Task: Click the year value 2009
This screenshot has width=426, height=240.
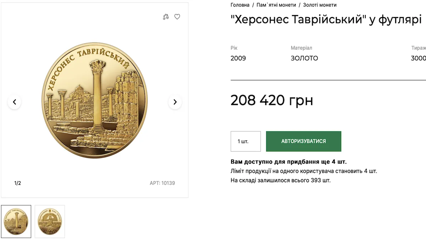Action: tap(238, 58)
